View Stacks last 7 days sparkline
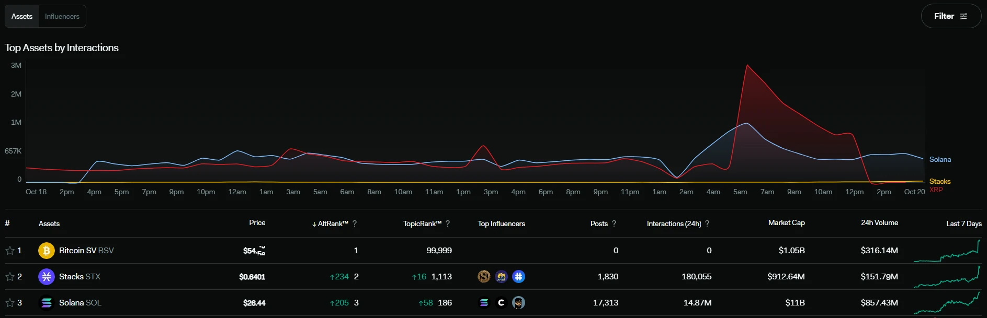The image size is (987, 318). [x=947, y=277]
